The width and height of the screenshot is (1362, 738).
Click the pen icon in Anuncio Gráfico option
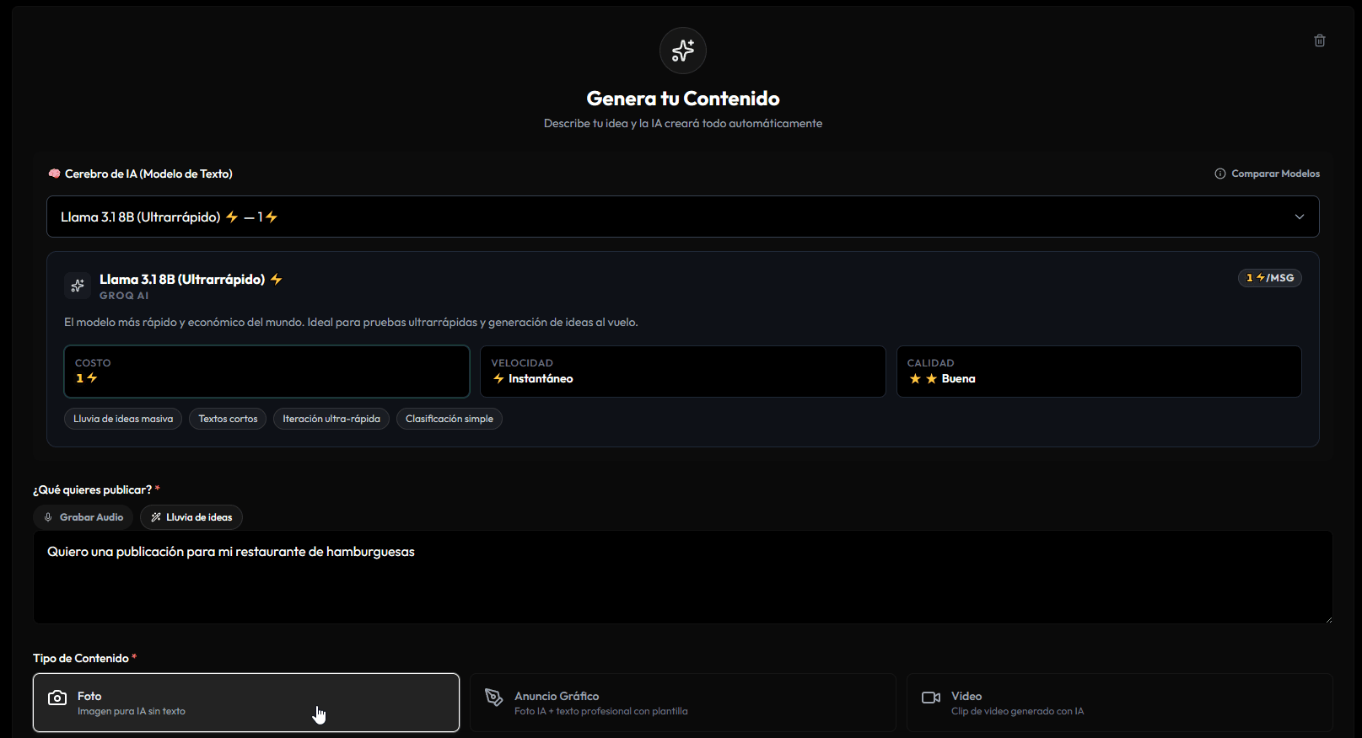pyautogui.click(x=494, y=698)
